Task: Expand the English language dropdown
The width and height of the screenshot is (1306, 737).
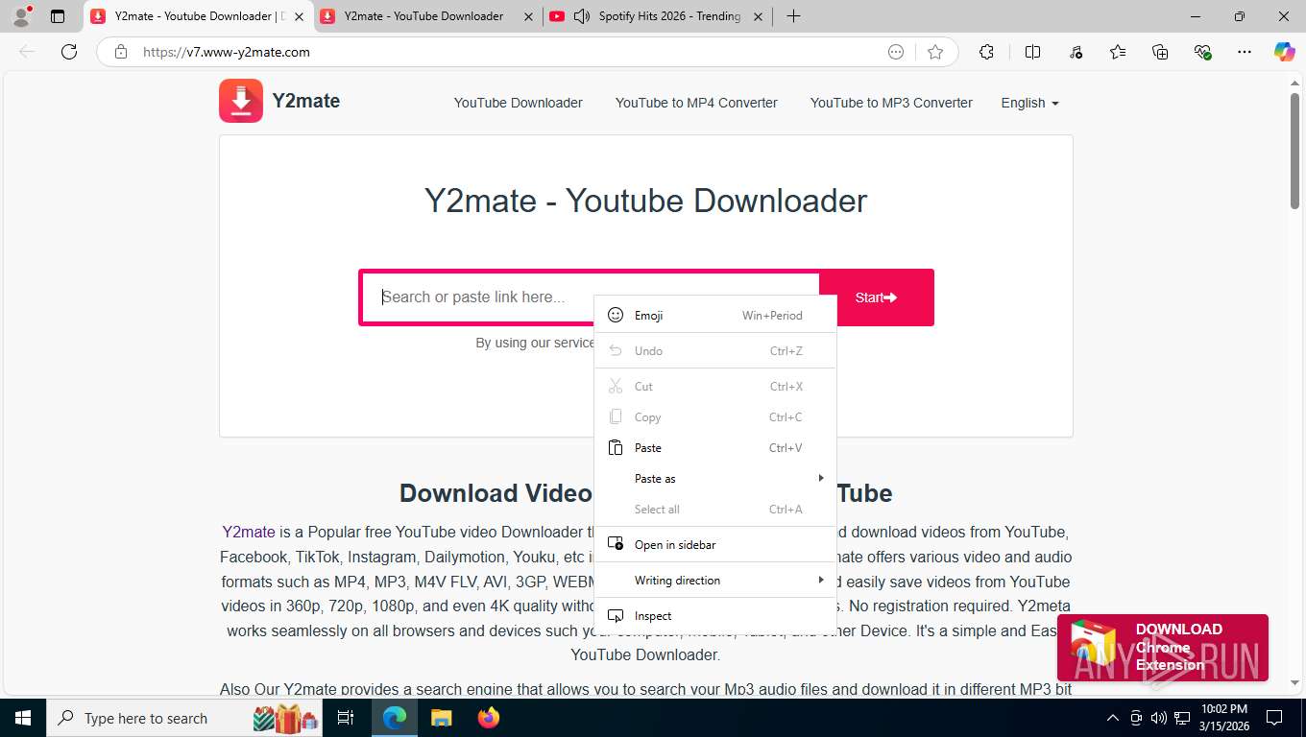Action: tap(1029, 103)
